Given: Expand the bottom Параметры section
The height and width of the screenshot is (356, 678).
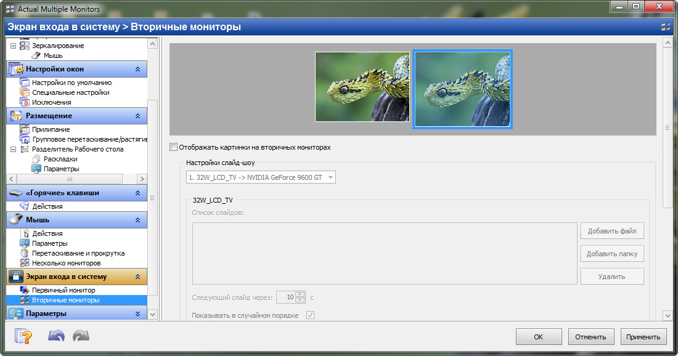Looking at the screenshot, I should pyautogui.click(x=137, y=314).
